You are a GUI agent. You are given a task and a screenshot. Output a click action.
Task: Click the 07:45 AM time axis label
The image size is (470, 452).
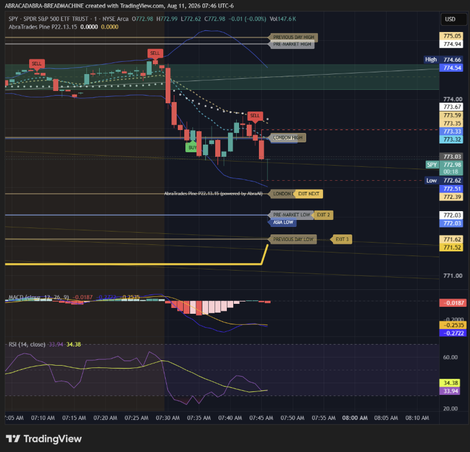click(261, 418)
